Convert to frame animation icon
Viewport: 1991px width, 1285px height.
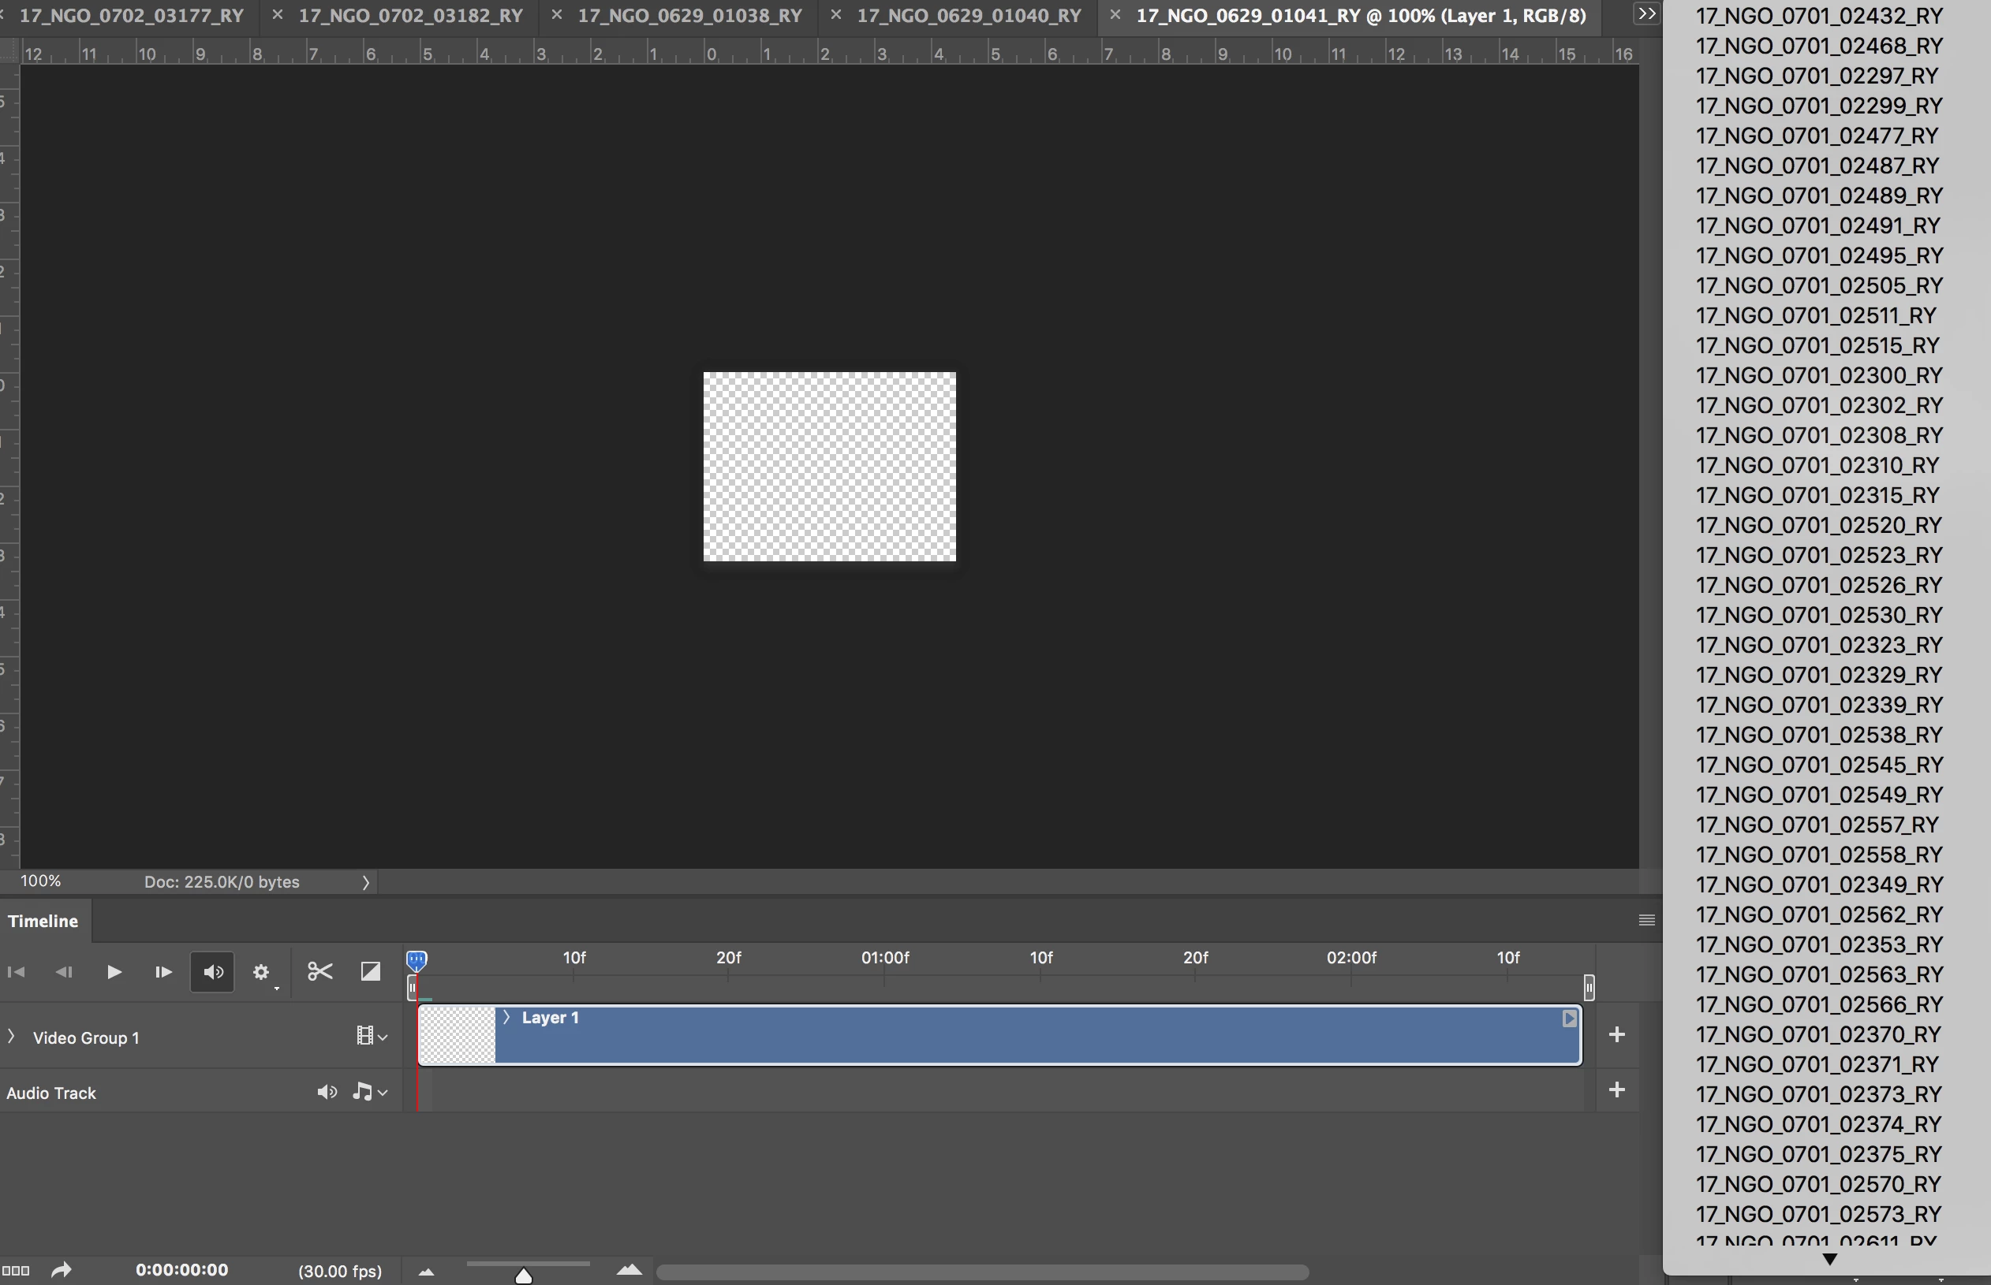[x=16, y=1271]
